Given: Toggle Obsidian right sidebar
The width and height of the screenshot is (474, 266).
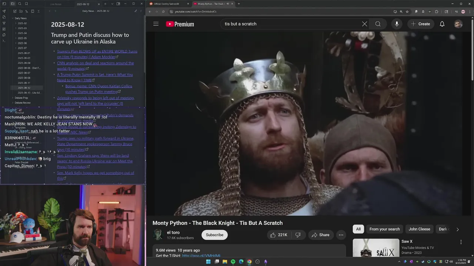Looking at the screenshot, I should pyautogui.click(x=118, y=4).
